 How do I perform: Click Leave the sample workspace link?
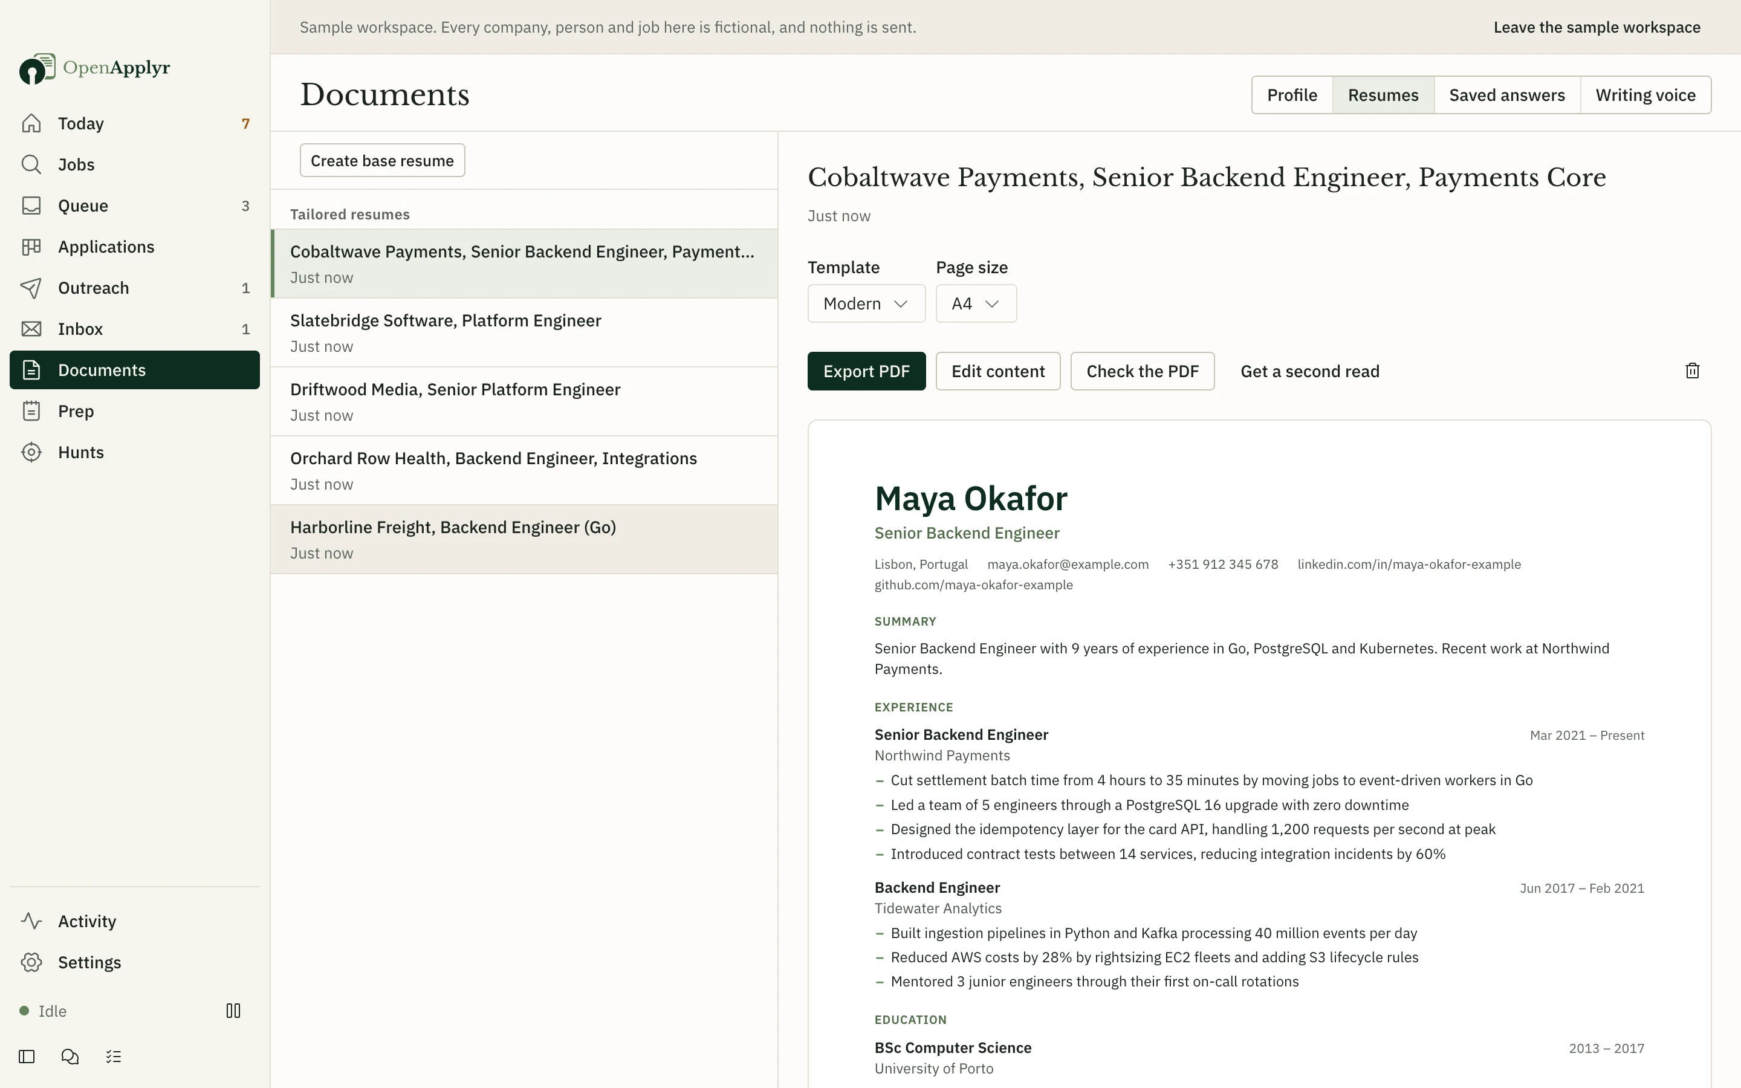[1597, 27]
